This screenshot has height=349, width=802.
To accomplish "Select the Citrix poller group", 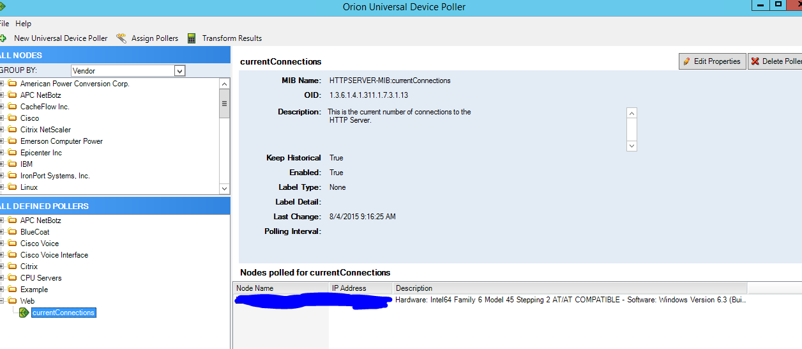I will [29, 267].
